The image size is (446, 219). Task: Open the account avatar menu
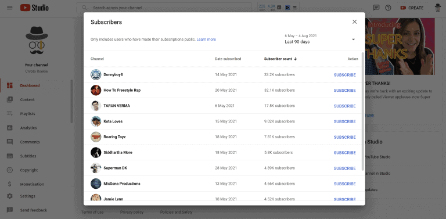(x=438, y=8)
